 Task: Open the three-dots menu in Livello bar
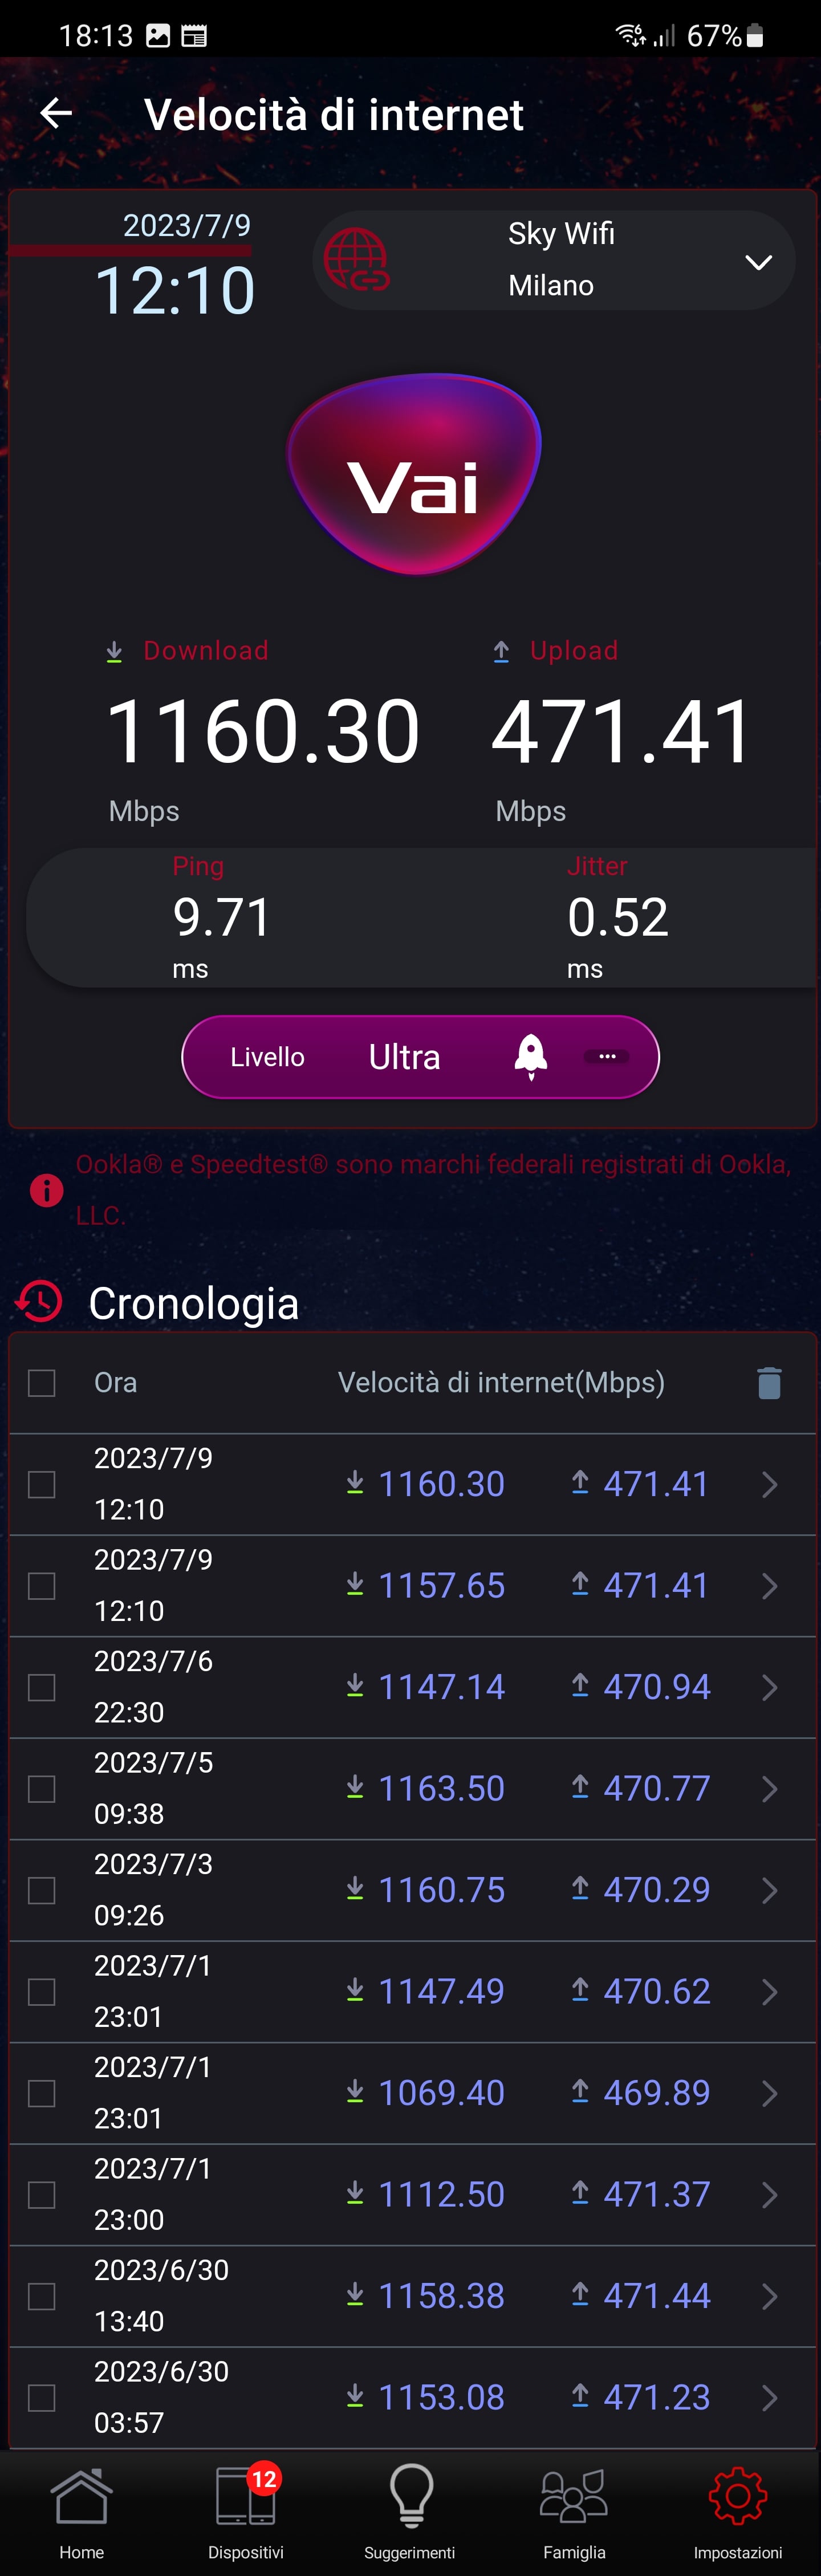click(x=607, y=1057)
